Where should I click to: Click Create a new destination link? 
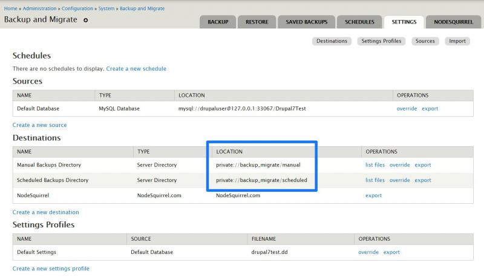46,212
